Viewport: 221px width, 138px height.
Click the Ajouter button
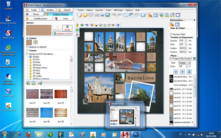pyautogui.click(x=67, y=28)
